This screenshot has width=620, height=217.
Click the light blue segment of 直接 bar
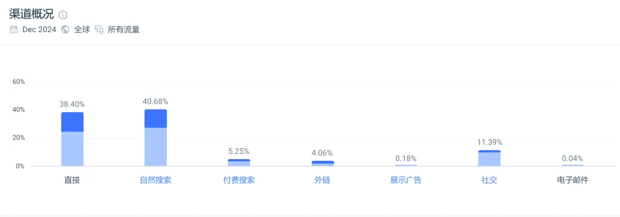click(72, 149)
